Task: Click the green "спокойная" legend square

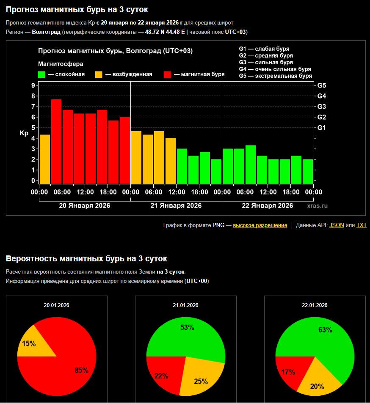Action: point(41,74)
